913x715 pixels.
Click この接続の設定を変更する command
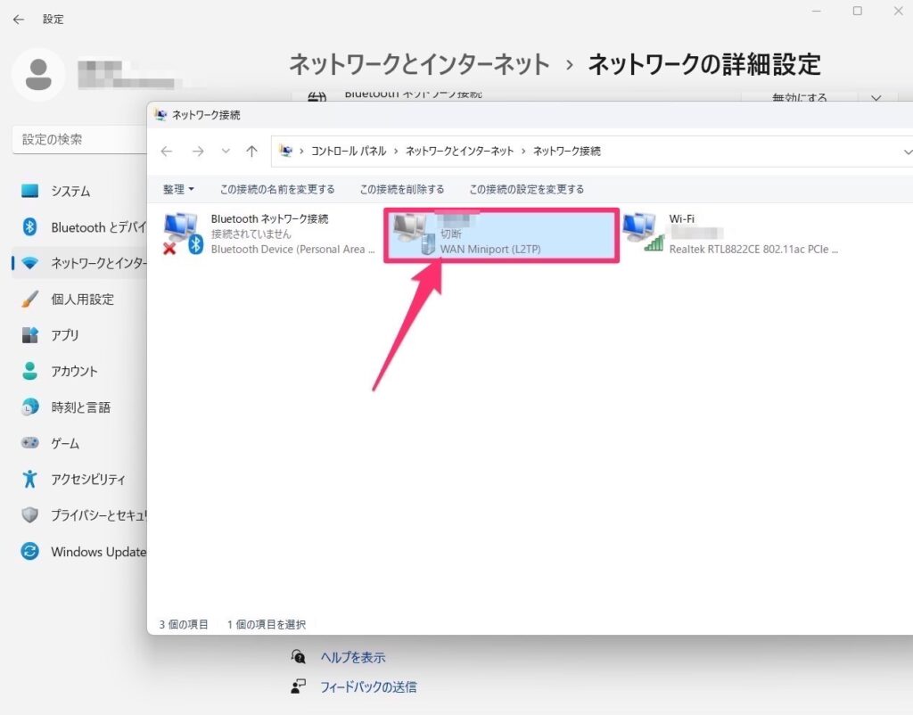click(526, 189)
